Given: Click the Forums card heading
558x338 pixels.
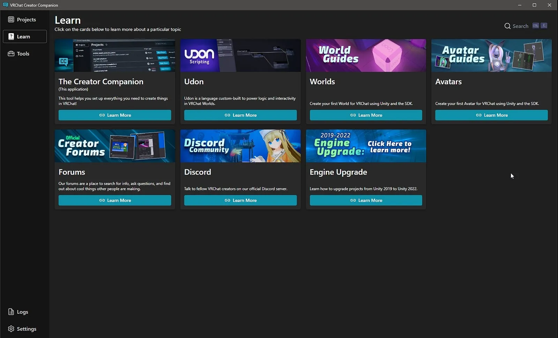Looking at the screenshot, I should click(x=72, y=172).
